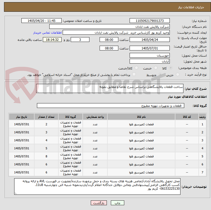Viewport: 211px width, 210px height.
Task: Click the resize handle of the buyer notes textarea
Action: coord(16,193)
